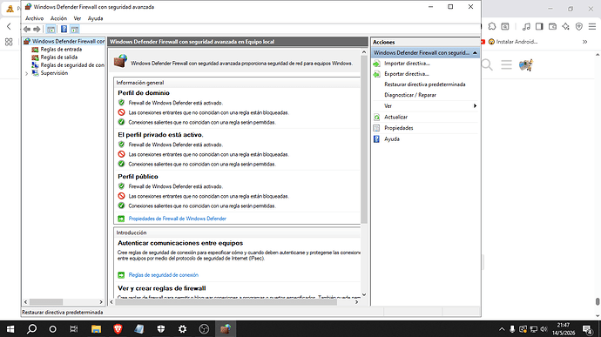Expand the Ver submenu arrow
The width and height of the screenshot is (601, 337).
(475, 106)
